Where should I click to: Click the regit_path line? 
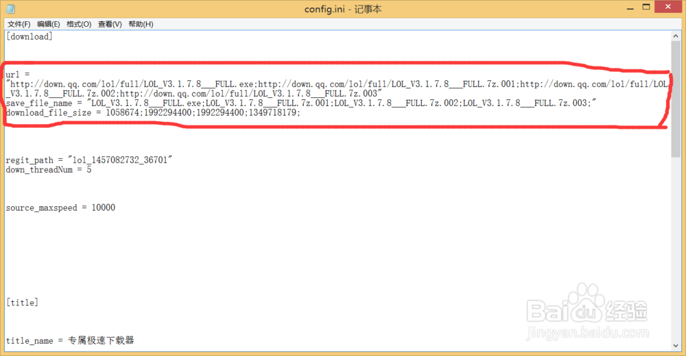tap(89, 160)
